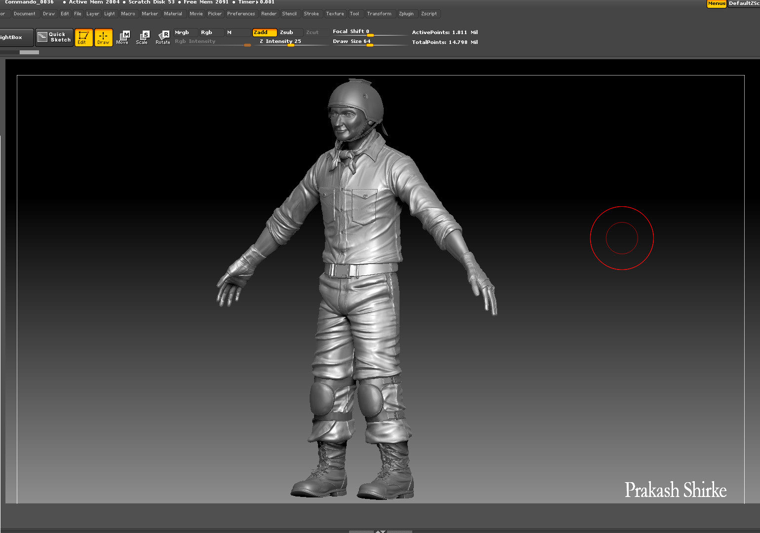Open the Zplugin menu
Screen dimensions: 760x533
(406, 14)
